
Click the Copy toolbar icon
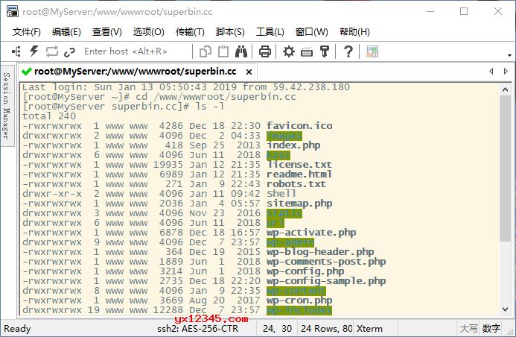(206, 51)
